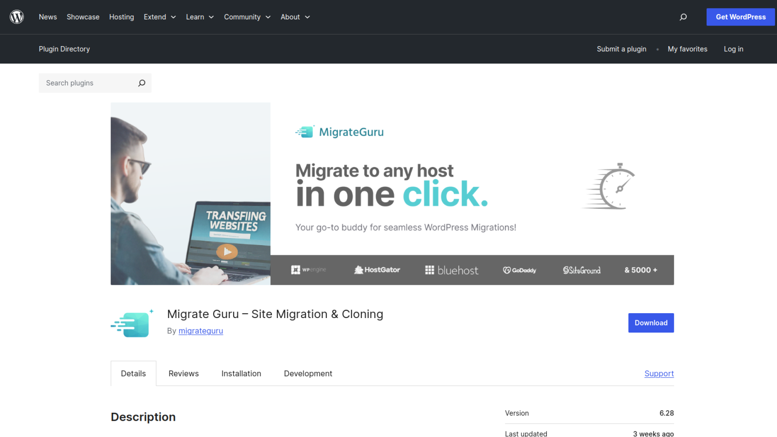This screenshot has height=437, width=777.
Task: Expand the Community menu
Action: (247, 17)
